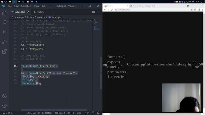Switch to the second browser tab
The width and height of the screenshot is (205, 115).
pos(142,6)
